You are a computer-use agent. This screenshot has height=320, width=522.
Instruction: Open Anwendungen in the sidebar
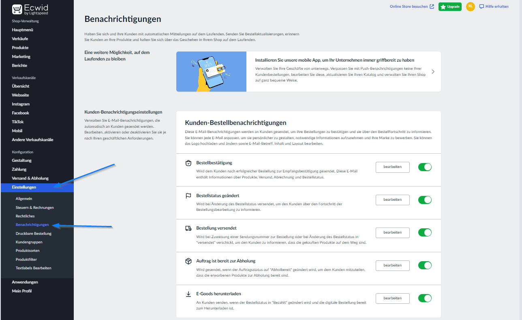point(25,282)
